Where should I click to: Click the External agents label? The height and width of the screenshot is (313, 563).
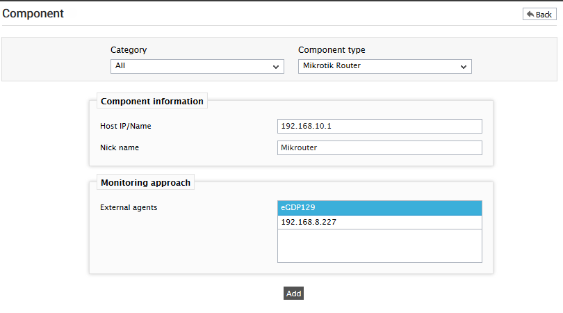point(129,207)
